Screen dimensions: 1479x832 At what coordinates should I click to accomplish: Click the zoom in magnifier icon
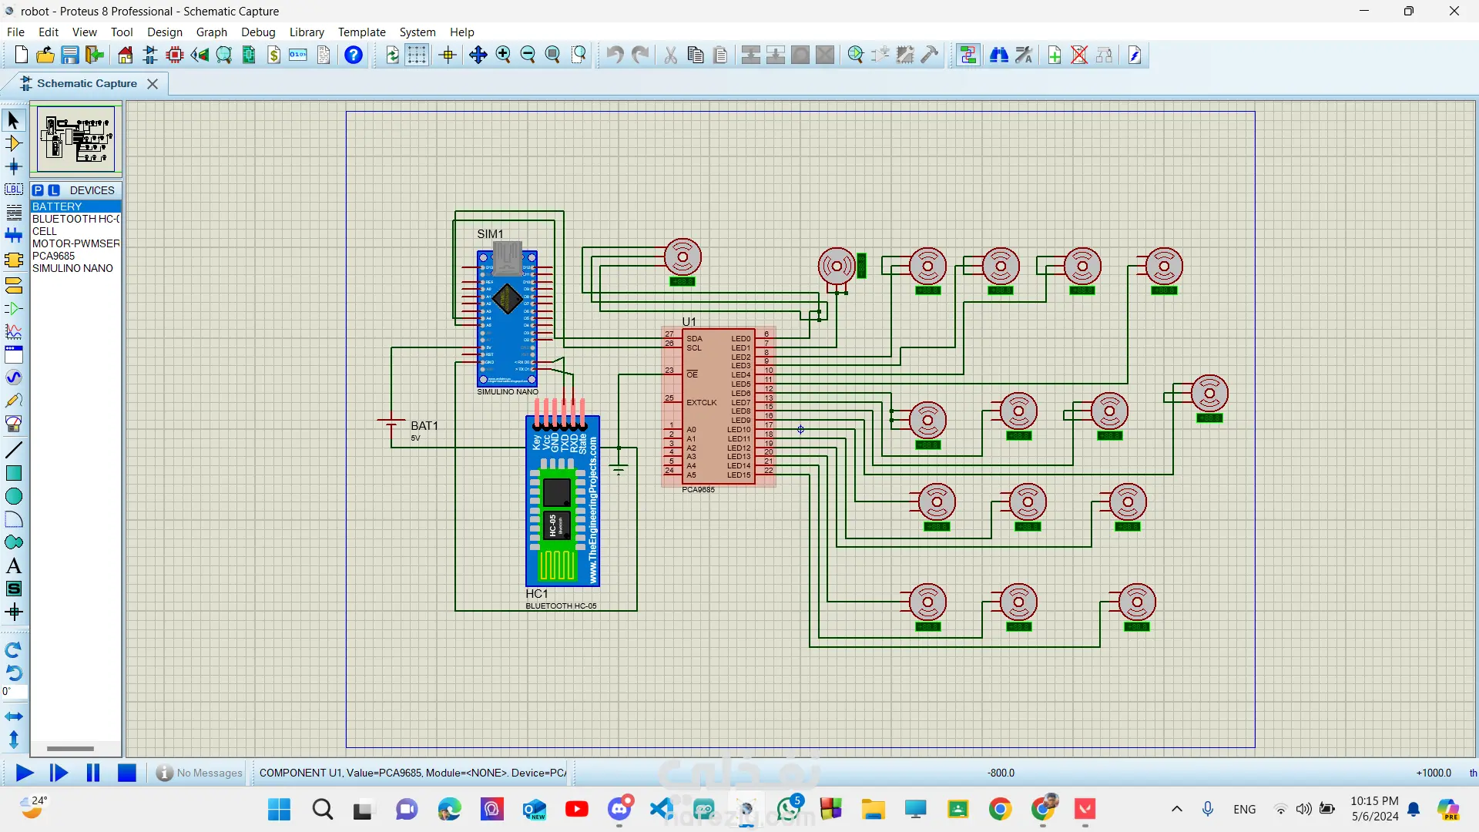[x=503, y=55]
